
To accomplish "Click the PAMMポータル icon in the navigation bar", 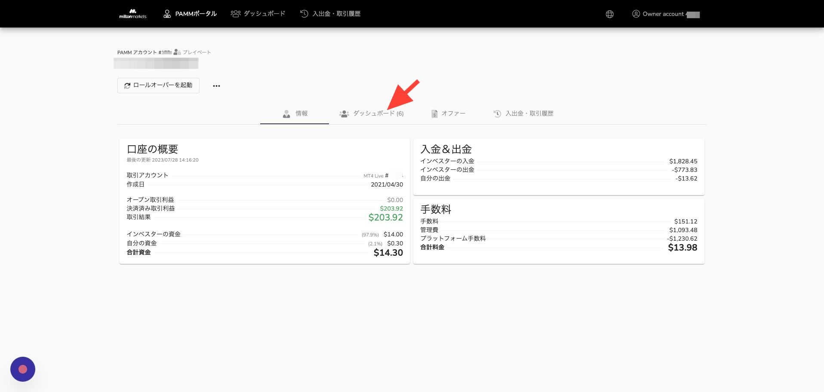I will coord(167,14).
